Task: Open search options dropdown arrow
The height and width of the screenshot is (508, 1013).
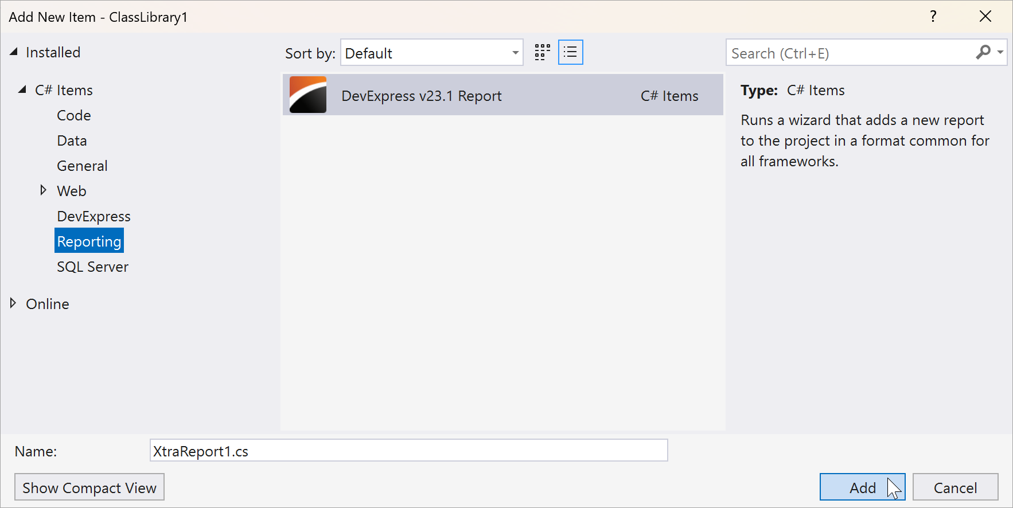Action: click(x=1000, y=53)
